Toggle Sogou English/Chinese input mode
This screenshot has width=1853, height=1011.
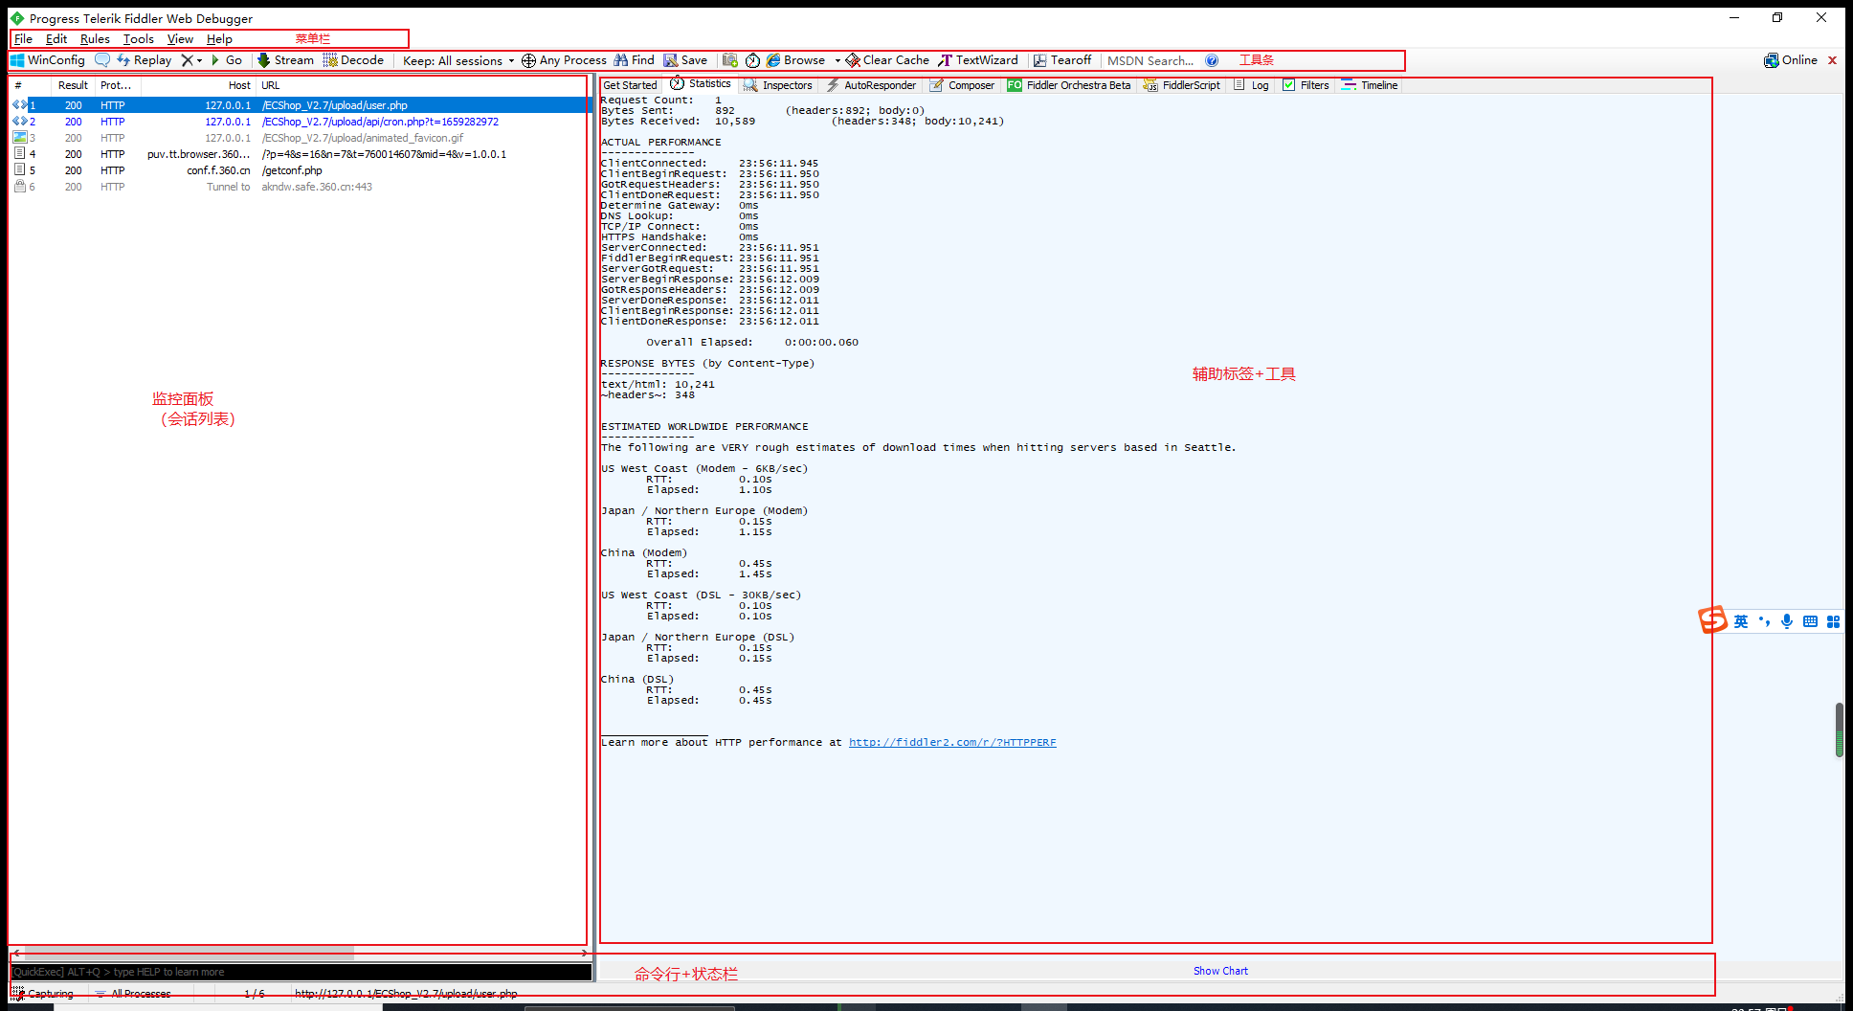[1741, 621]
